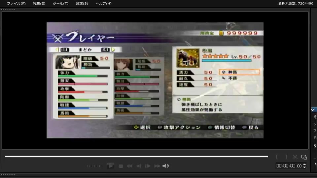Open the ツール(T) menu
Image resolution: width=317 pixels, height=178 pixels.
[x=60, y=3]
